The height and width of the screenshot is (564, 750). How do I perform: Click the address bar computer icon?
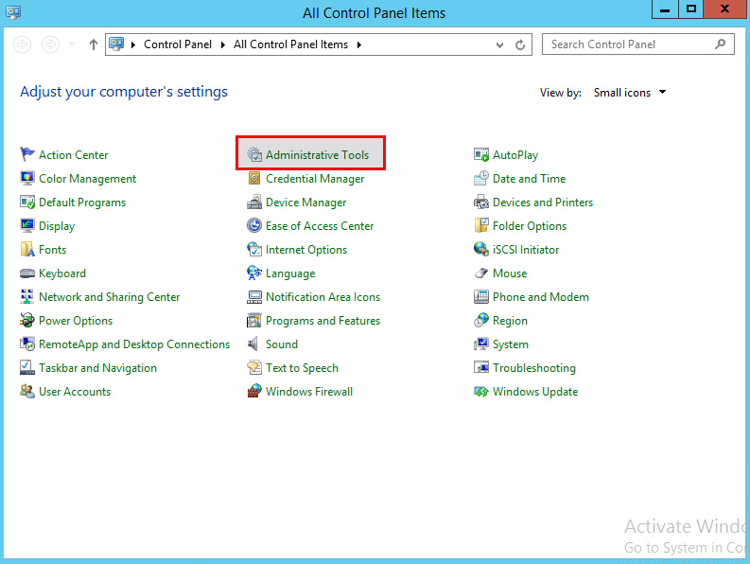(116, 44)
